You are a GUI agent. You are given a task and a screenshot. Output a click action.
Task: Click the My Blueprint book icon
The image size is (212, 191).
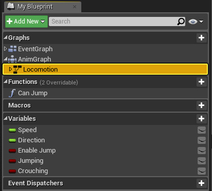11,7
